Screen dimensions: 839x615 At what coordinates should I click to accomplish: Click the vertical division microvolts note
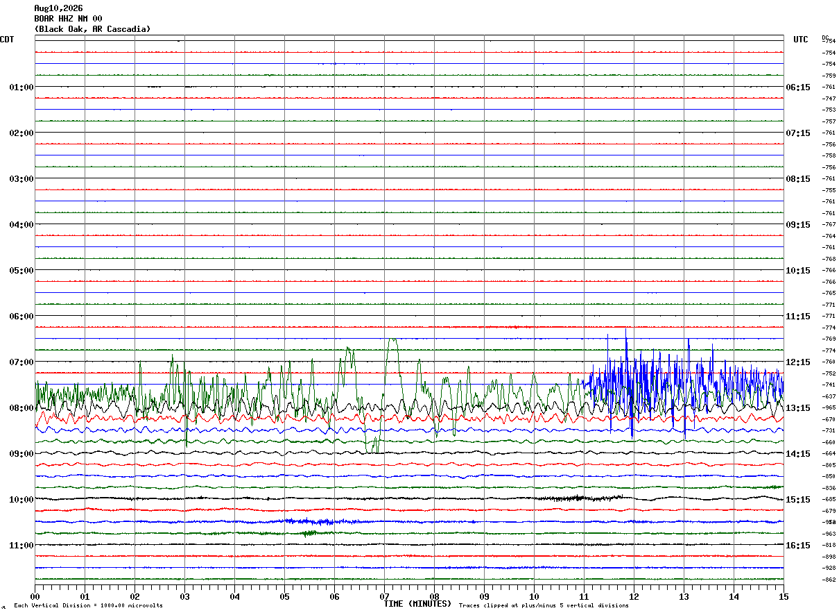(x=88, y=606)
